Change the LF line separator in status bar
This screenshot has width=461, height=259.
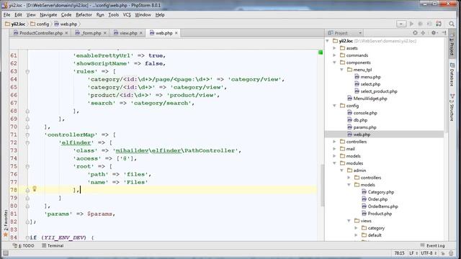(413, 253)
